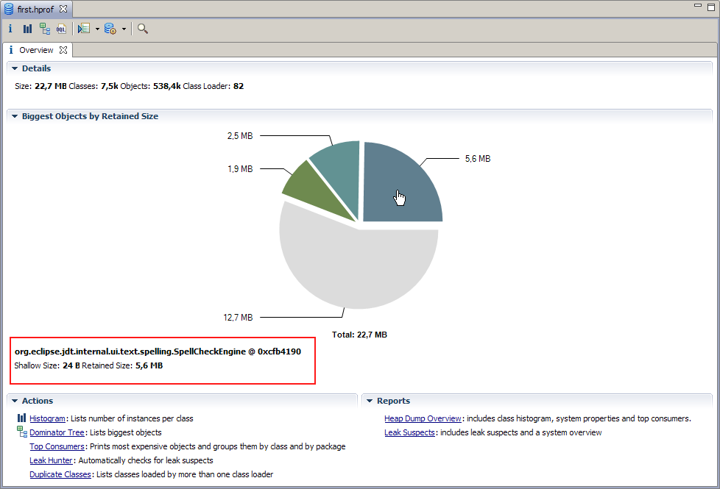The height and width of the screenshot is (489, 720).
Task: Open dropdown next to Query Browser icon
Action: point(124,29)
